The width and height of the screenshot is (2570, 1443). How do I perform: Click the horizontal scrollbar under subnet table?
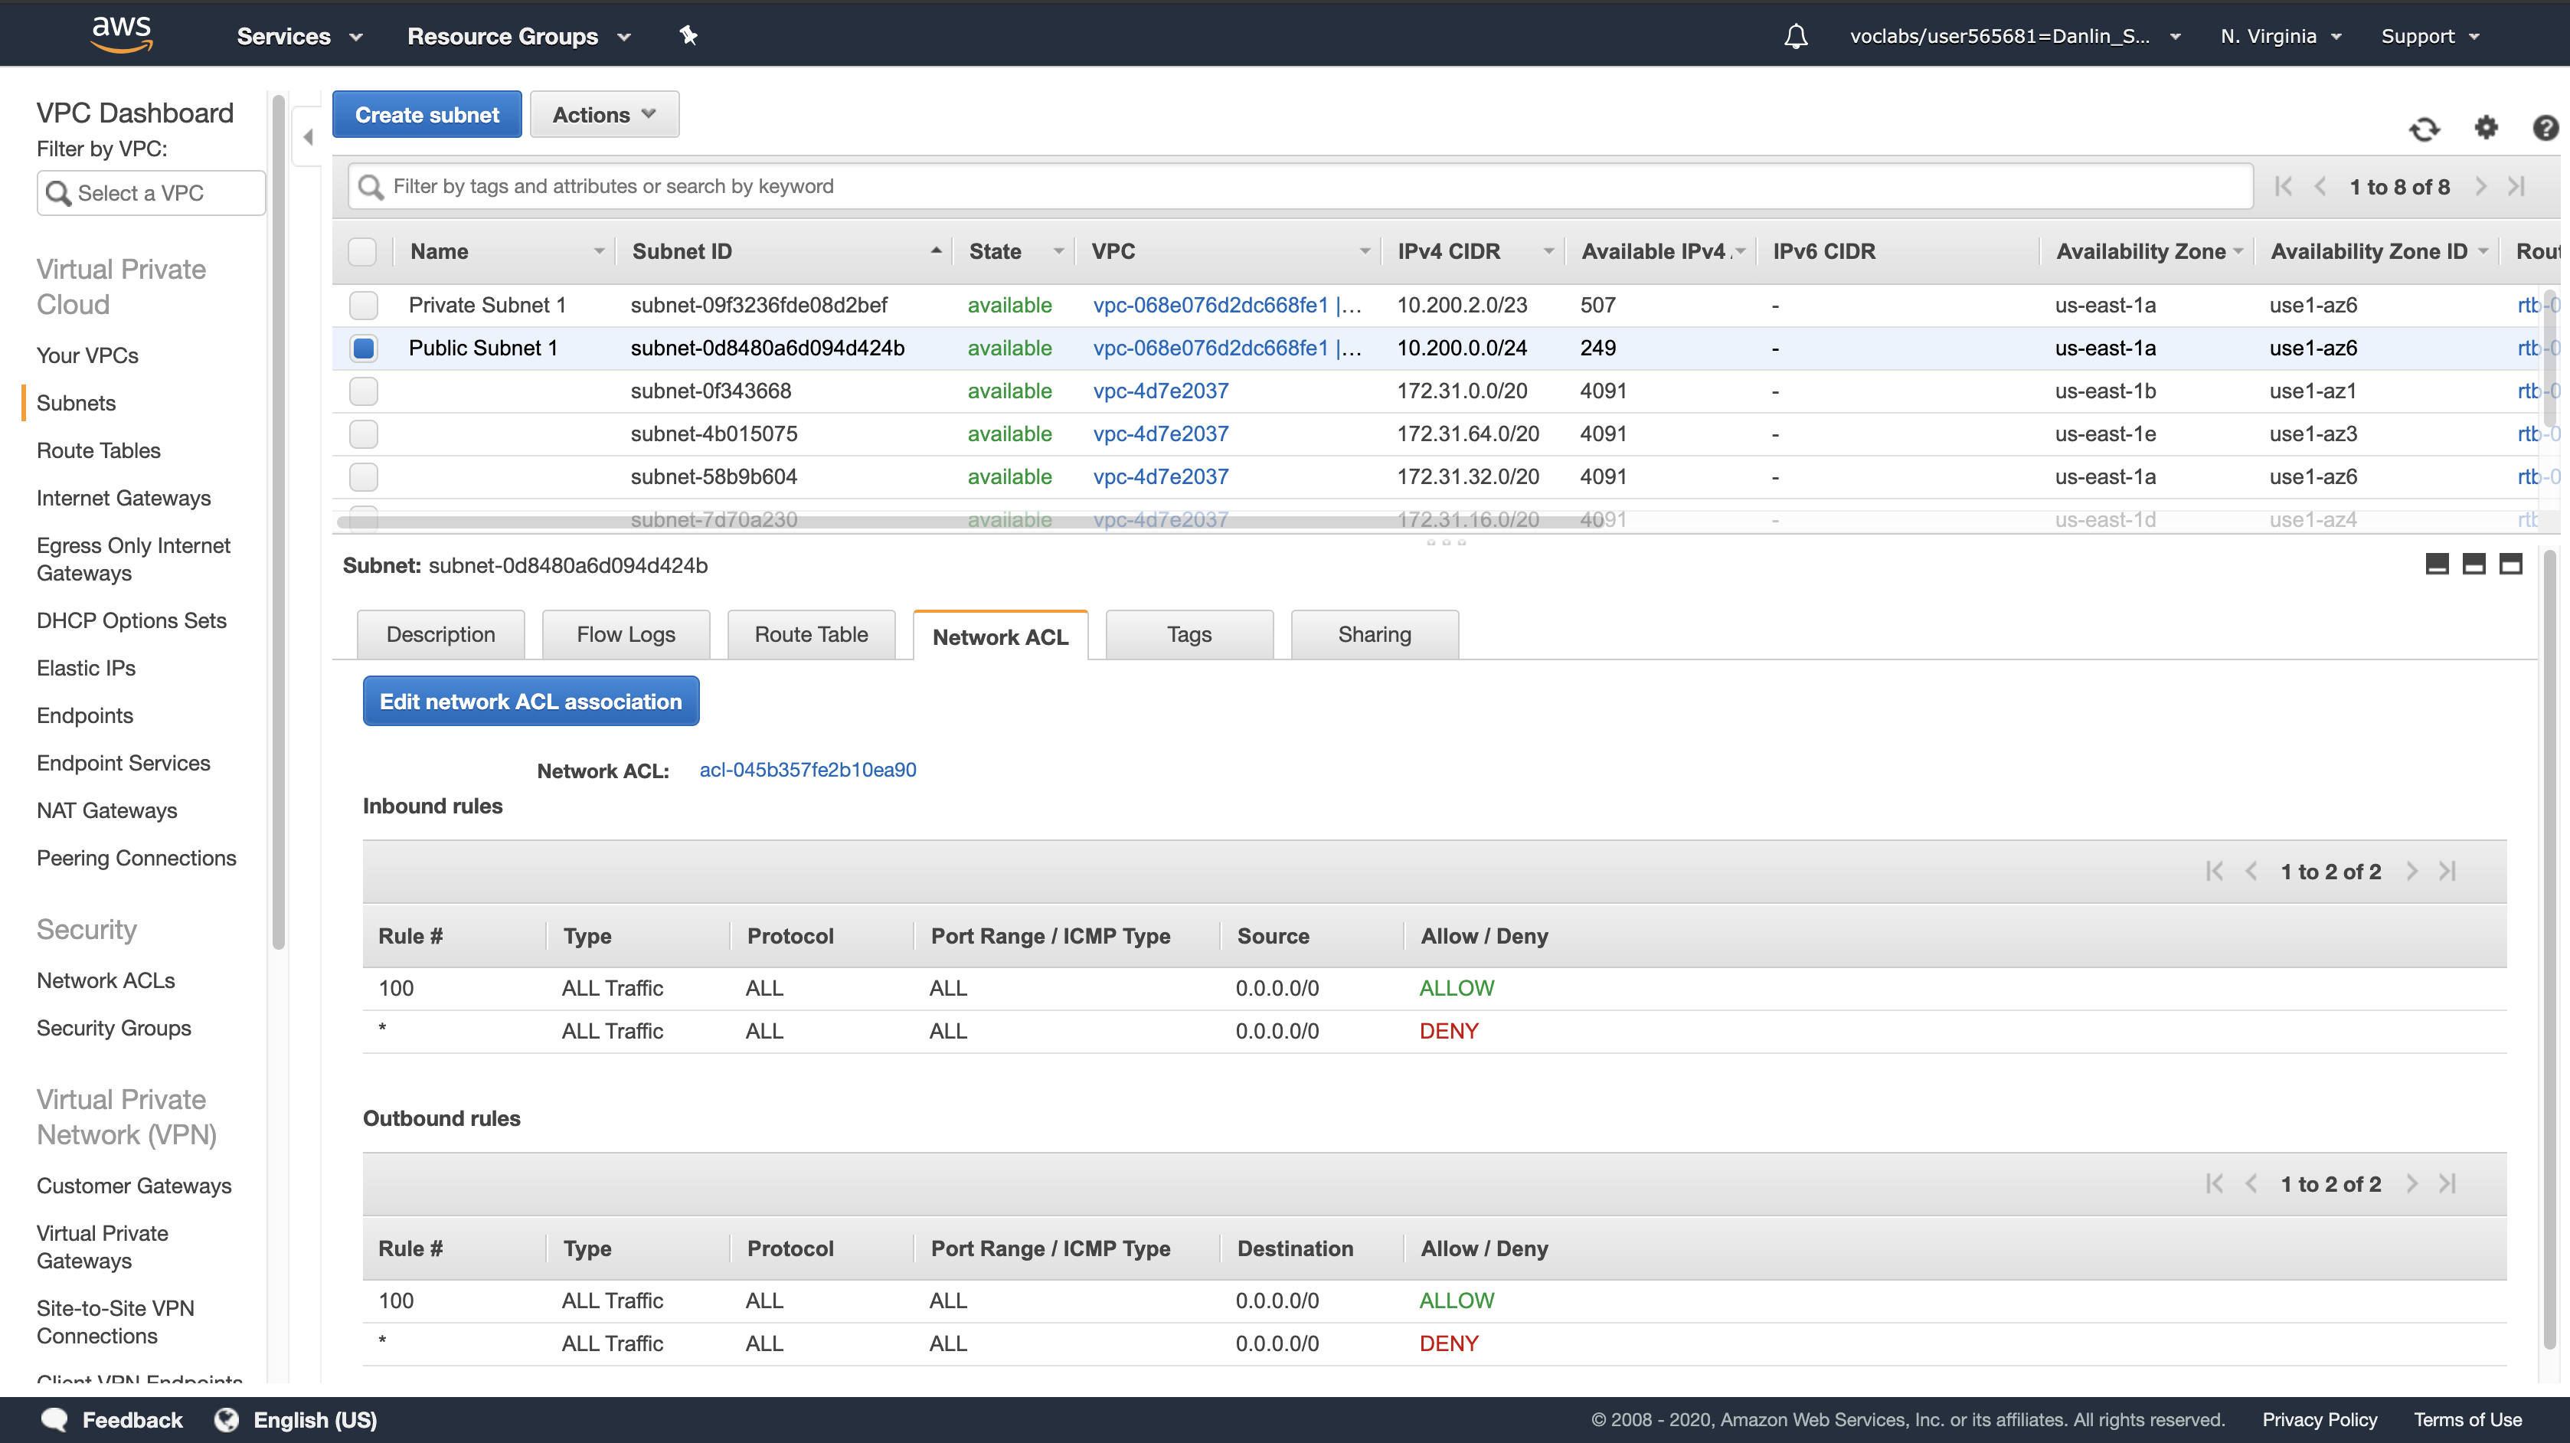tap(968, 522)
